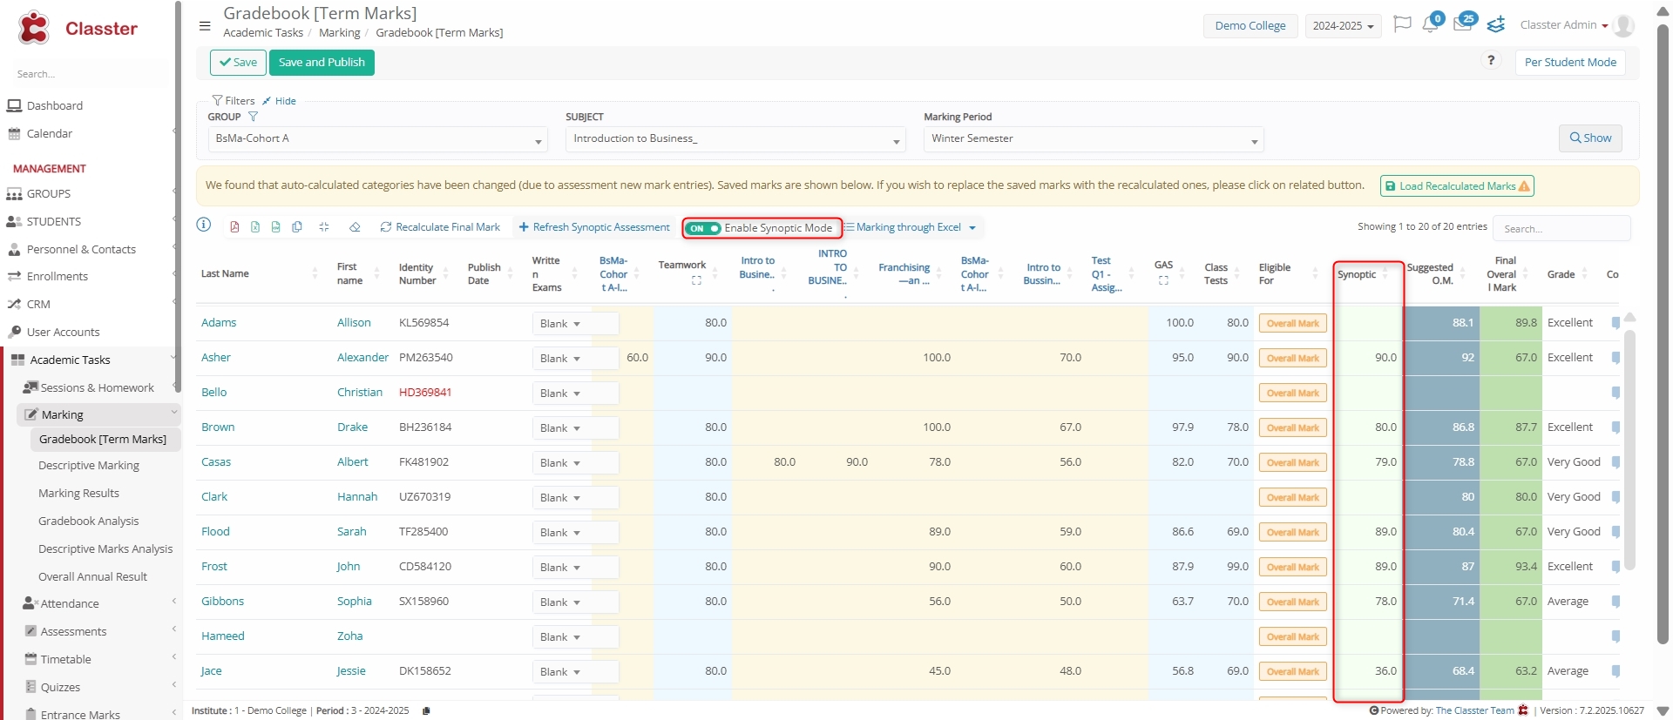Viewport: 1673px width, 720px height.
Task: Switch to Per Student Mode
Action: [x=1570, y=63]
